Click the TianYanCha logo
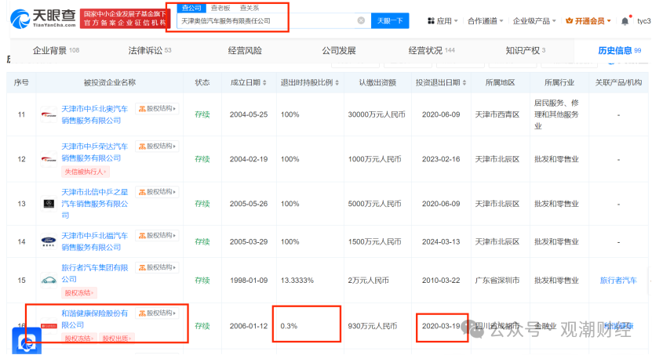 pyautogui.click(x=43, y=18)
